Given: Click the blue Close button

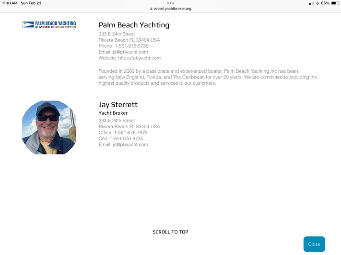Looking at the screenshot, I should click(314, 244).
